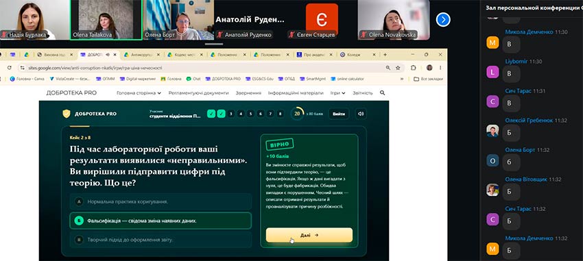Click the browser reload icon

pos(10,68)
